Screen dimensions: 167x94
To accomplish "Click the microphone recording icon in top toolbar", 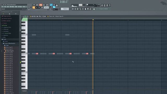I will tap(107, 5).
